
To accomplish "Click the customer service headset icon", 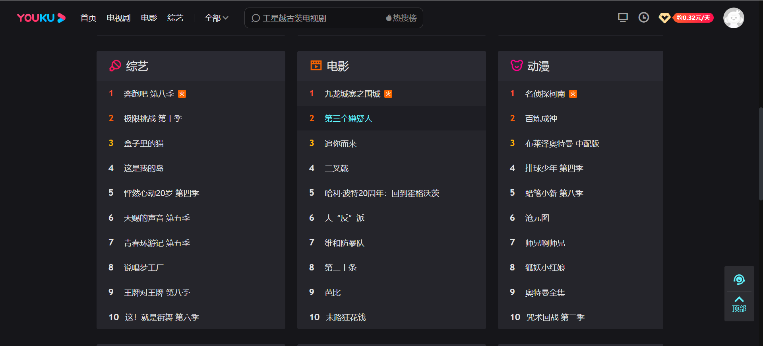I will [x=739, y=280].
